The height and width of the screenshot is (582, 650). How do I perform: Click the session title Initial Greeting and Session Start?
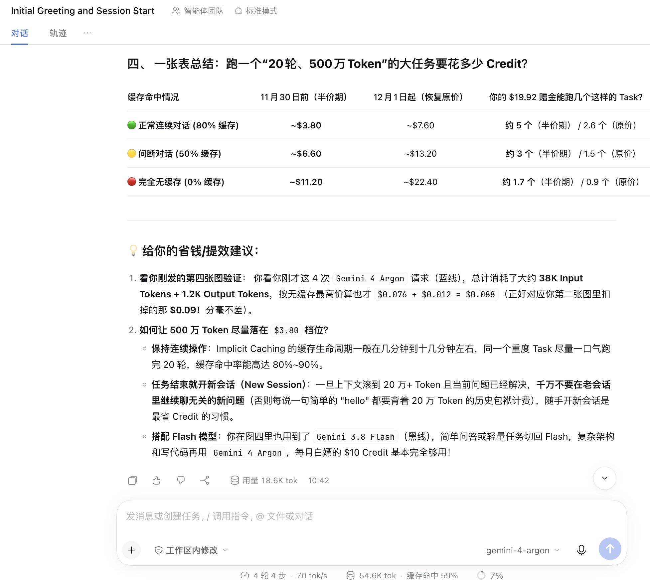(82, 11)
